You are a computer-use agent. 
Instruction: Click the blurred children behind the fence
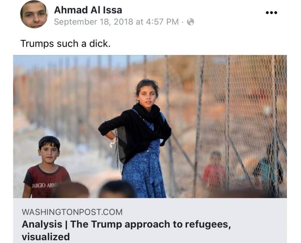pyautogui.click(x=242, y=169)
